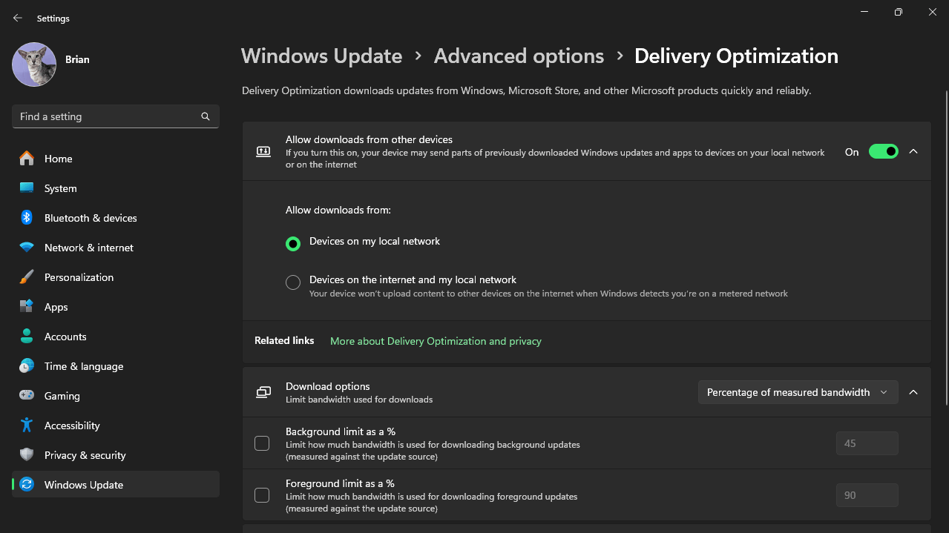Screen dimensions: 949x533
Task: Collapse the Download options section chevron
Action: (913, 392)
